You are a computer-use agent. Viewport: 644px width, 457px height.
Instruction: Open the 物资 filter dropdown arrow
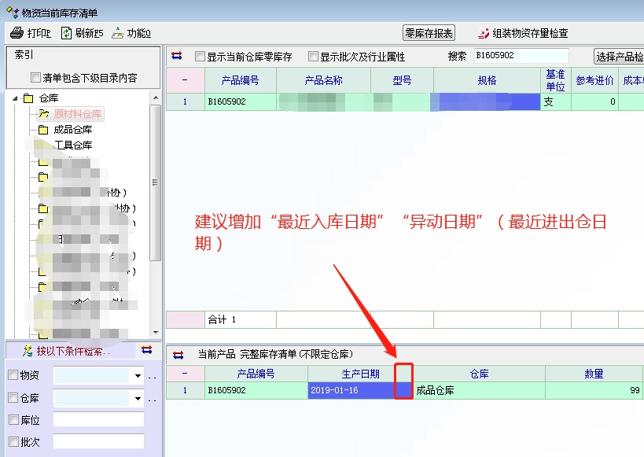(x=138, y=376)
